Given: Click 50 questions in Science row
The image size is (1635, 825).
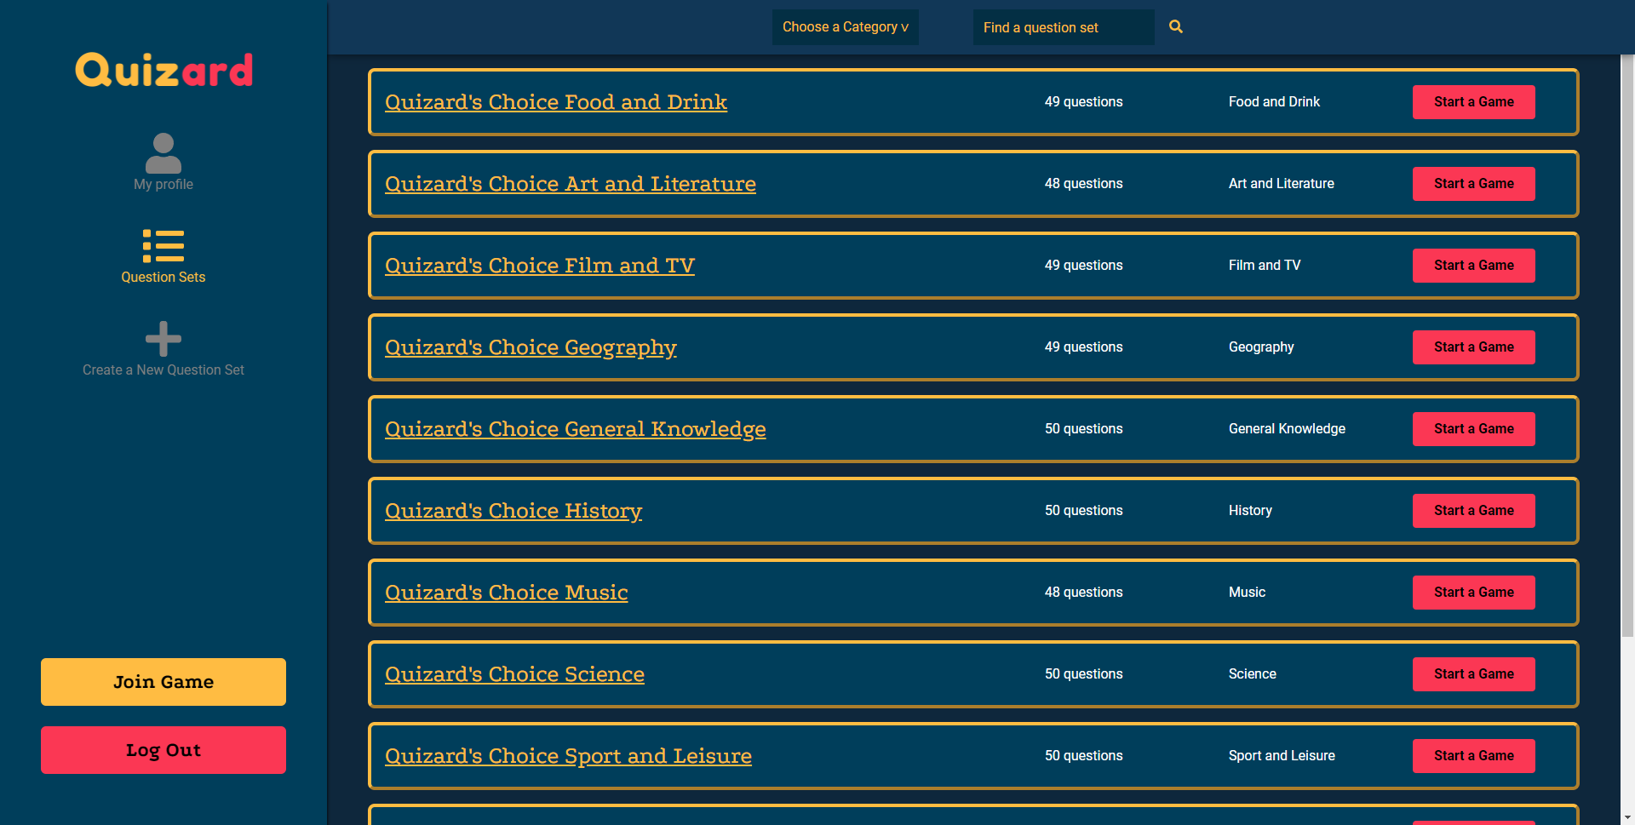Looking at the screenshot, I should point(1084,674).
